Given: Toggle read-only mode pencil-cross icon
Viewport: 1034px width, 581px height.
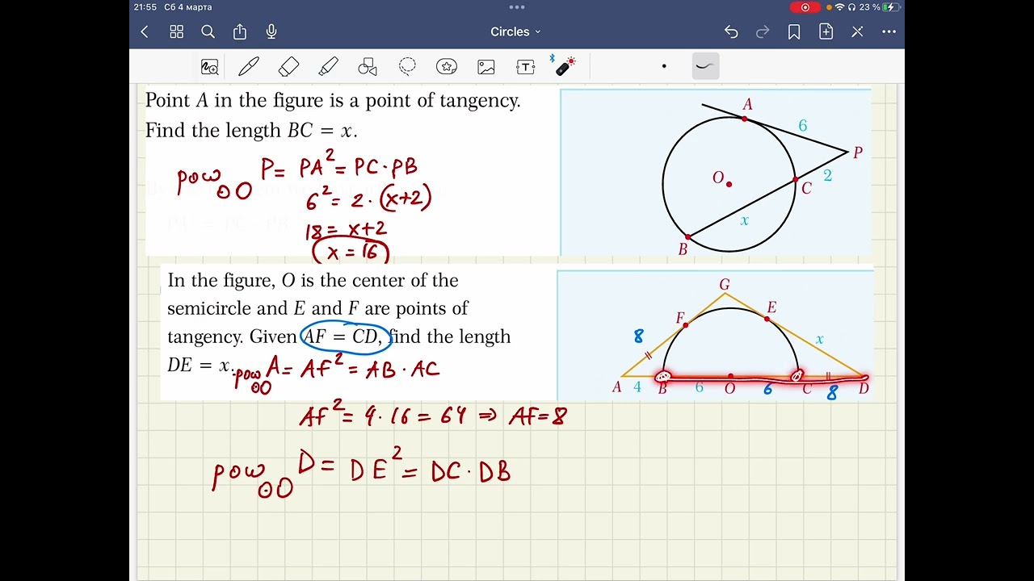Looking at the screenshot, I should [857, 31].
